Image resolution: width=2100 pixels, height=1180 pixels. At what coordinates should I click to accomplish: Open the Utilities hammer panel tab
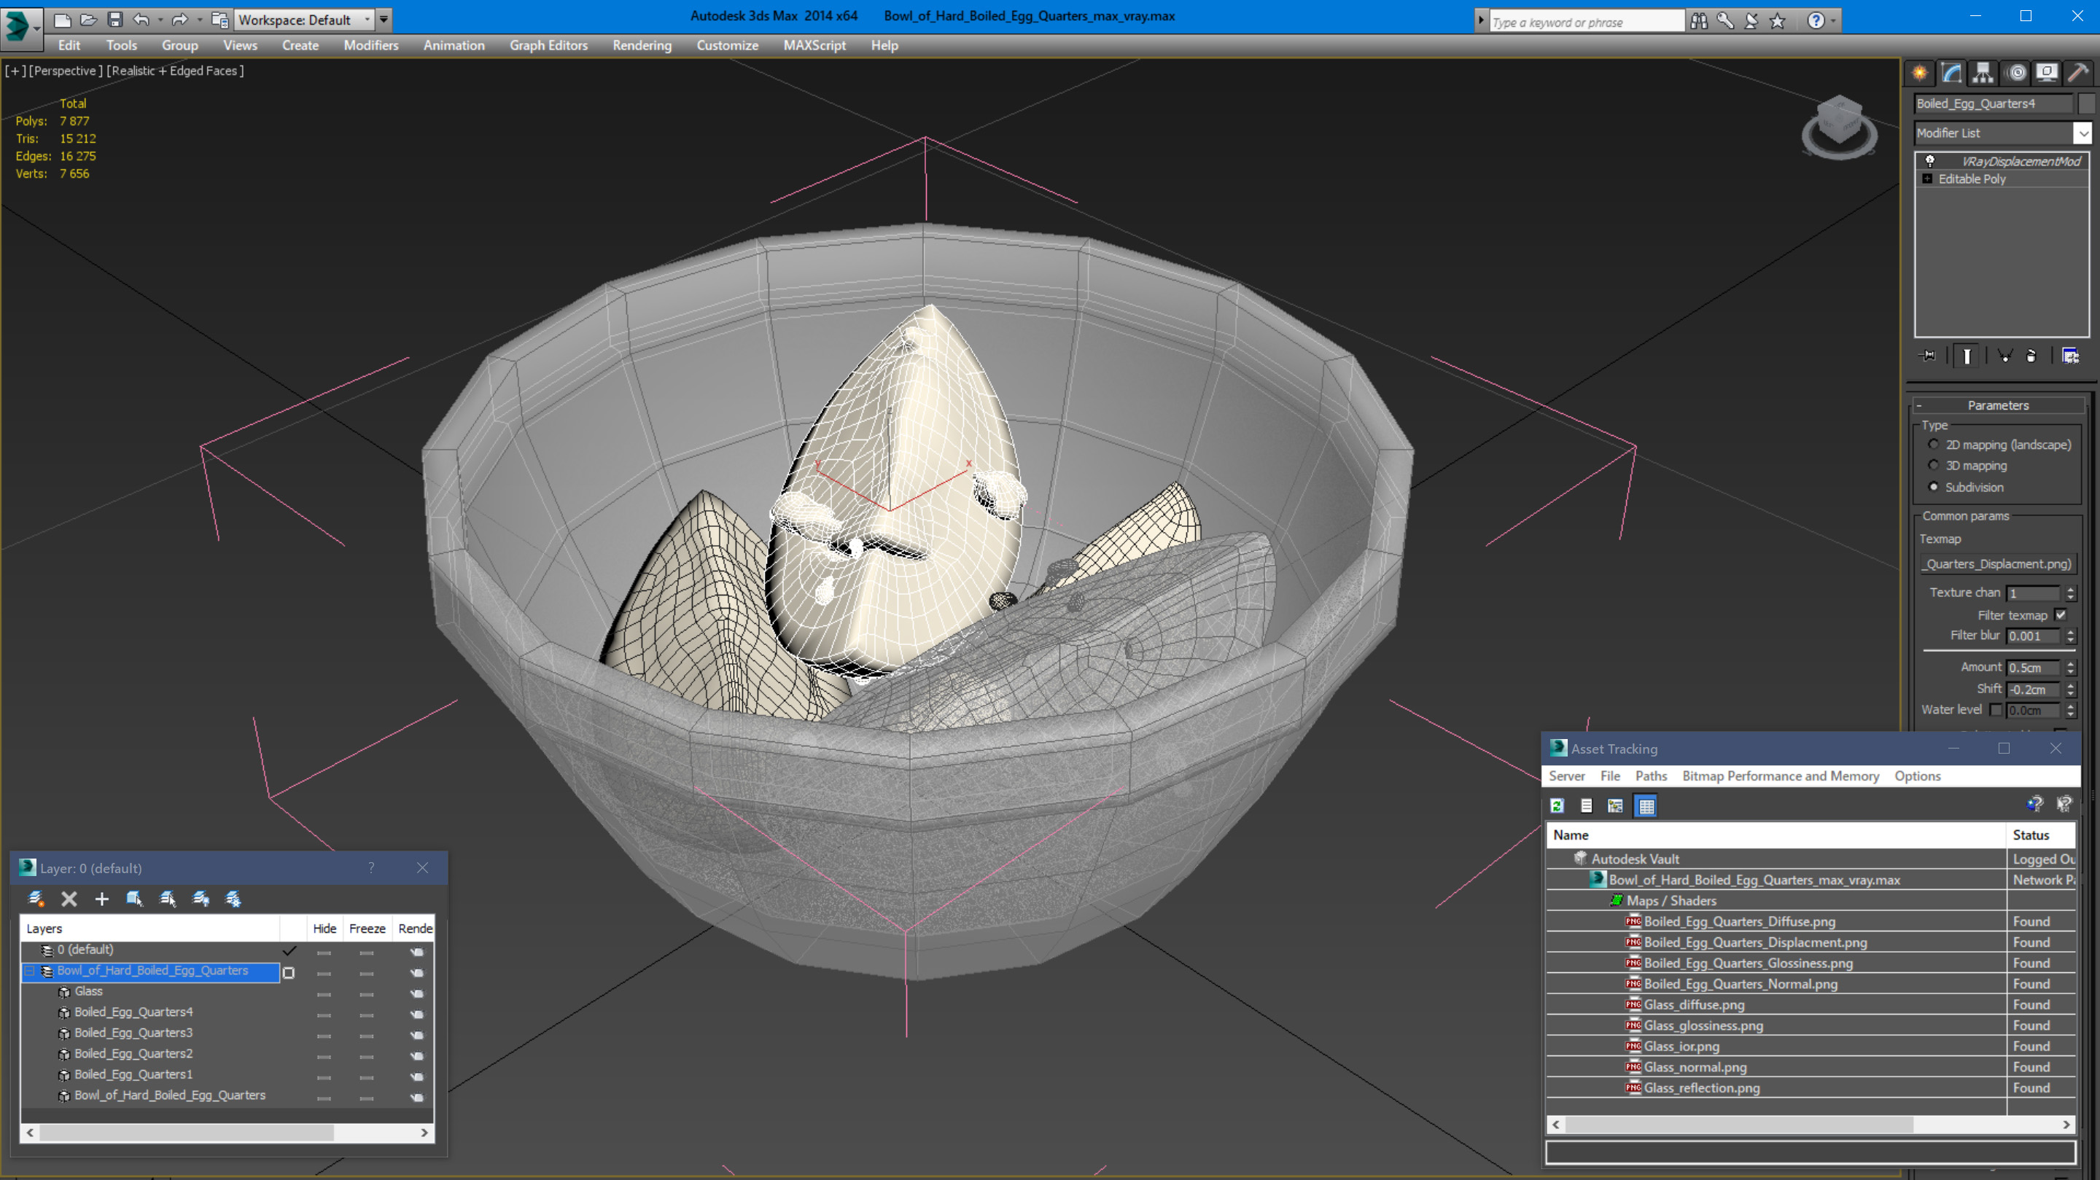pyautogui.click(x=2078, y=74)
